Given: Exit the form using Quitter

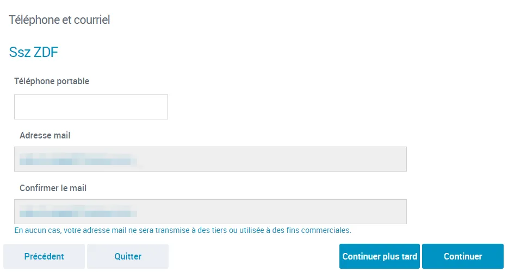Looking at the screenshot, I should tap(128, 256).
